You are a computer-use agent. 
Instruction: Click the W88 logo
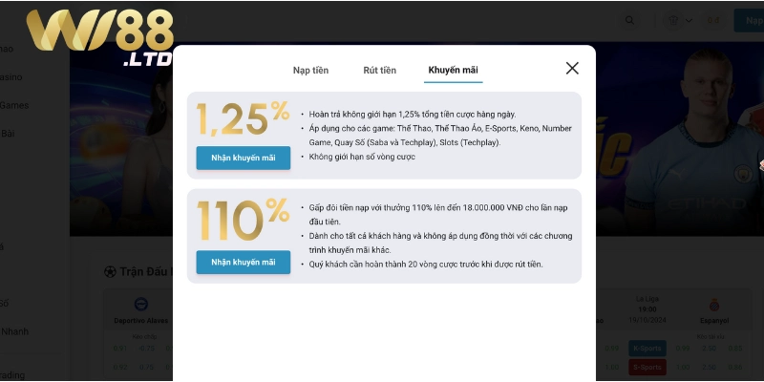pos(100,36)
